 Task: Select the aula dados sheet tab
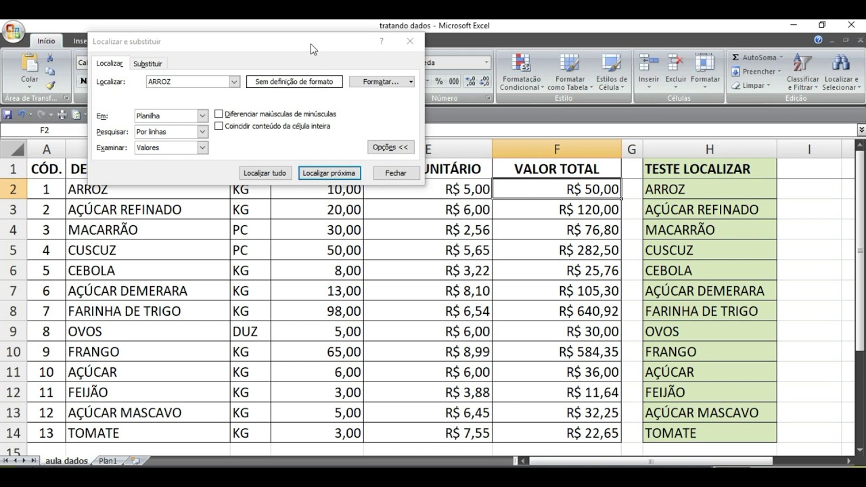[66, 461]
